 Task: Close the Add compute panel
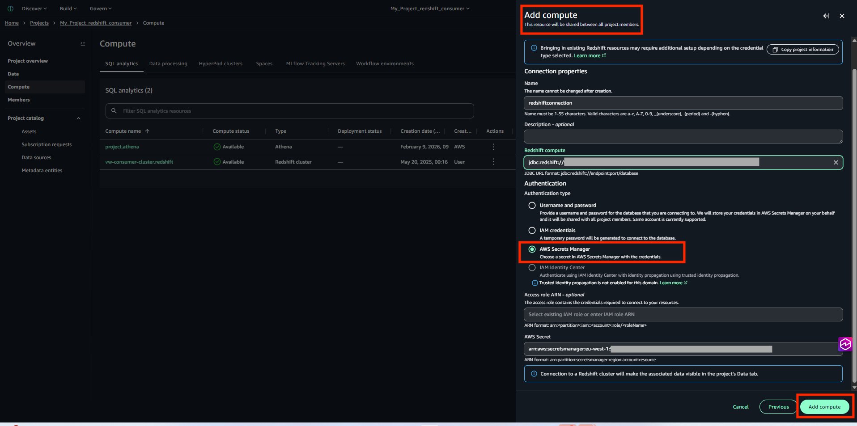tap(842, 16)
